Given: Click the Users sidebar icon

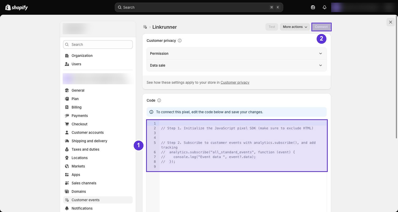Looking at the screenshot, I should click(67, 64).
